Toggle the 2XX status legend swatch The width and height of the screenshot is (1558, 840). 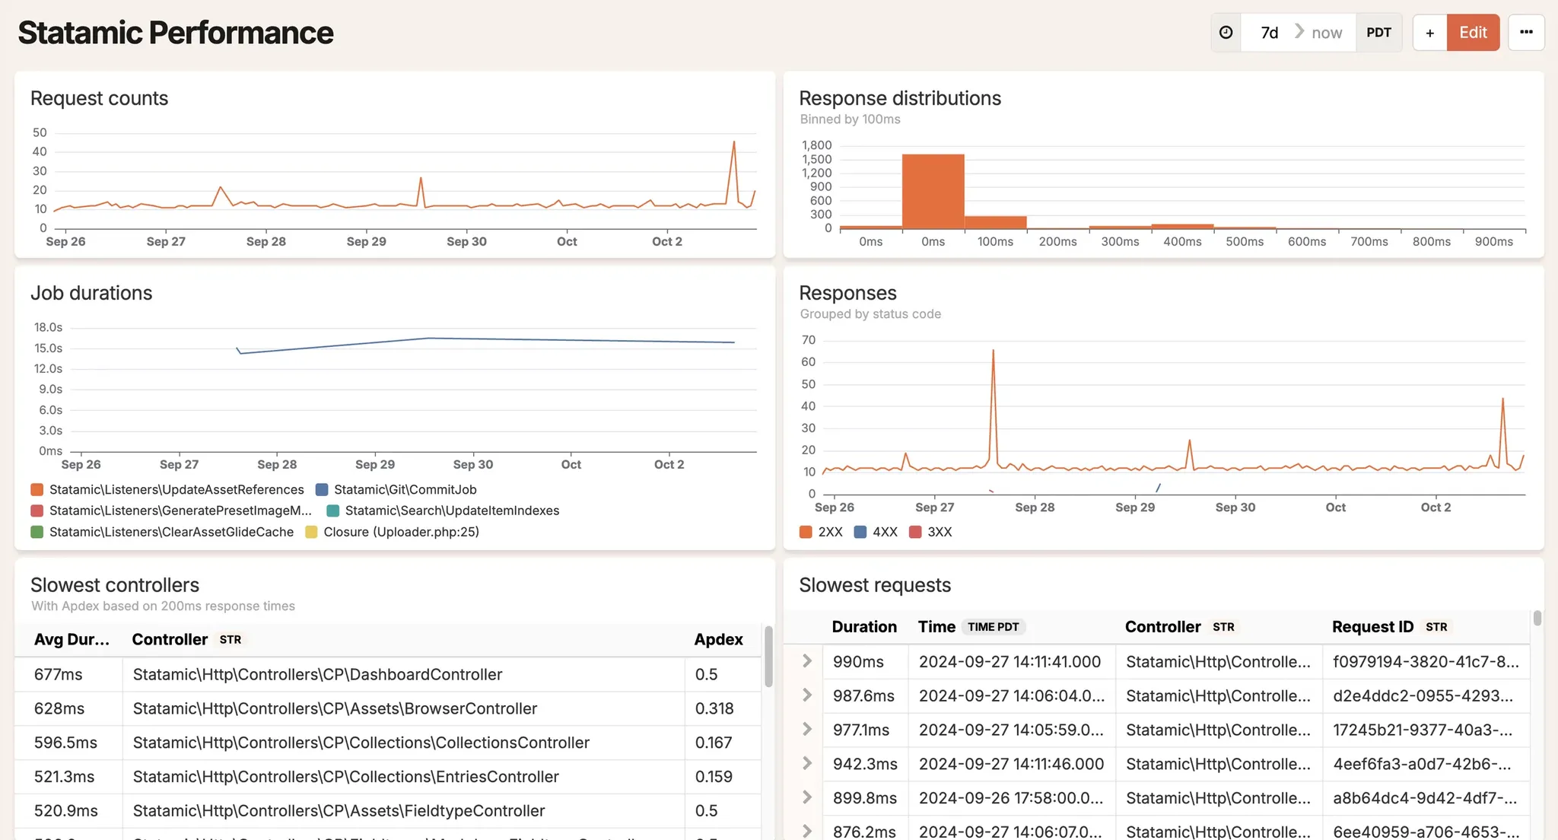coord(806,532)
